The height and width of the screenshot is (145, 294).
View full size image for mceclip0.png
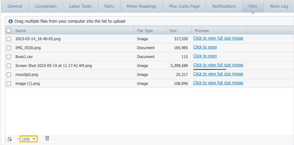tap(218, 74)
